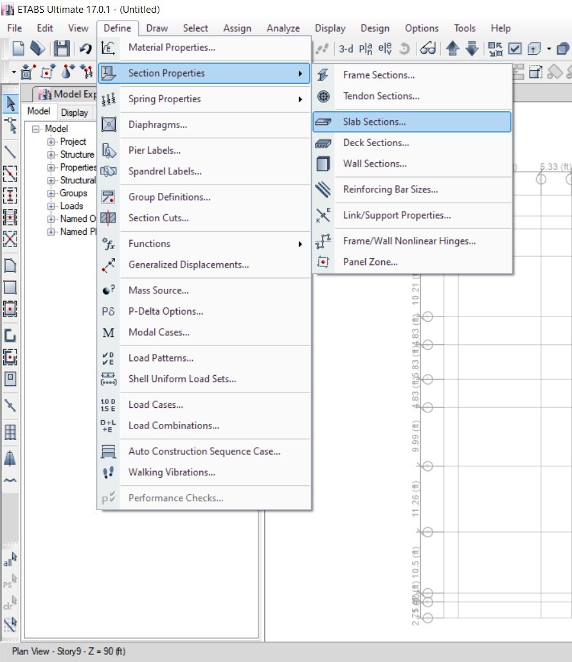Select the draw line tool icon
The image size is (572, 662).
[10, 151]
